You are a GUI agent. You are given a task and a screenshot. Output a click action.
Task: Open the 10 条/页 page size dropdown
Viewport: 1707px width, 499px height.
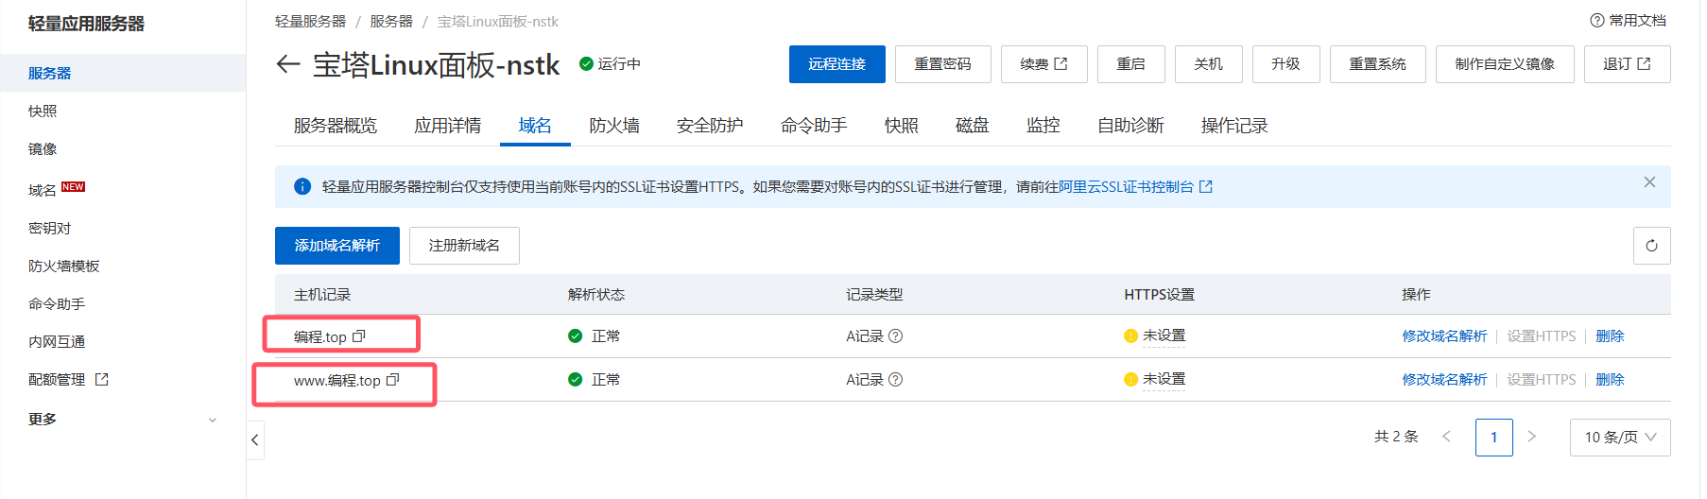pyautogui.click(x=1619, y=438)
